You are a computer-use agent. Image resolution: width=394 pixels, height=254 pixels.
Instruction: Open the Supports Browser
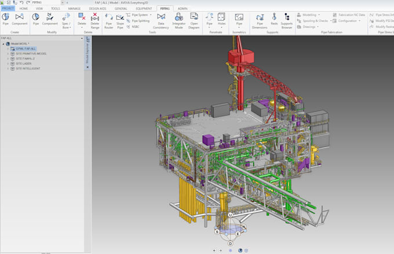pos(287,21)
